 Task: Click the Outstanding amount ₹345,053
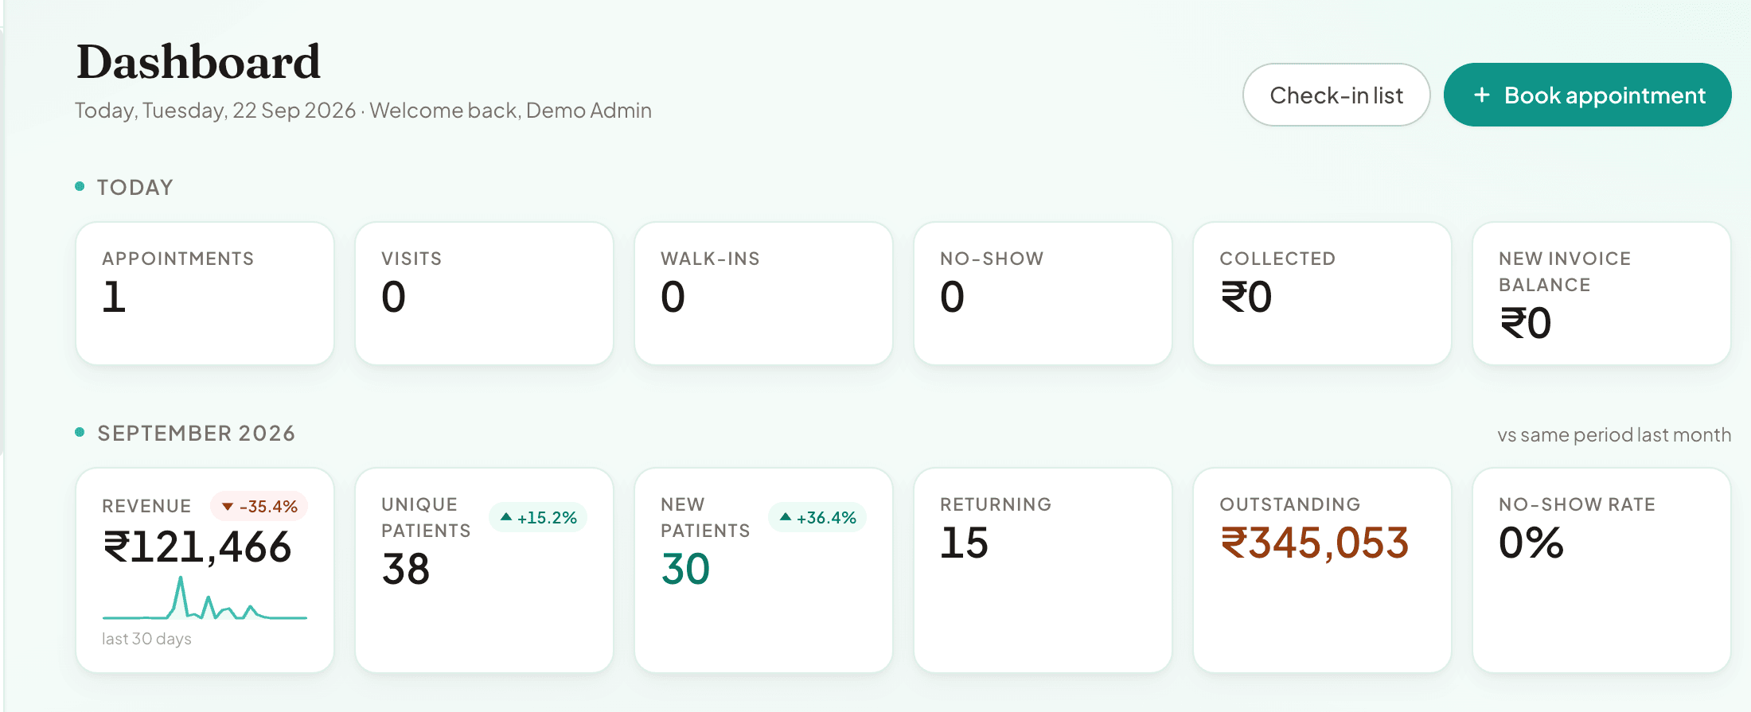coord(1315,543)
